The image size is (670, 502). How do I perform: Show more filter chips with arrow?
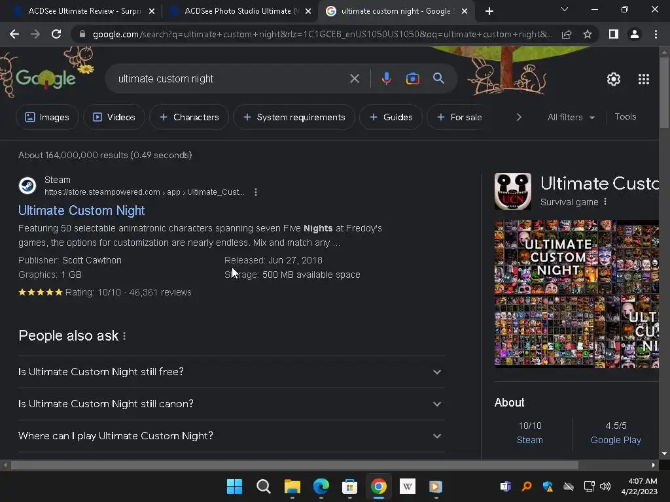pos(519,117)
